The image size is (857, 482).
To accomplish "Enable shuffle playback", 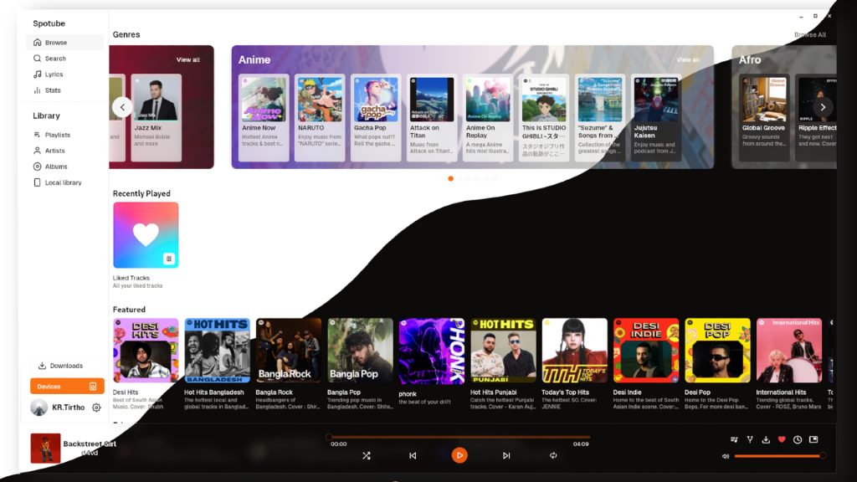I will [x=367, y=455].
